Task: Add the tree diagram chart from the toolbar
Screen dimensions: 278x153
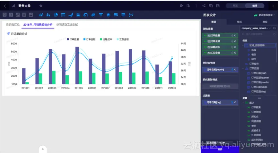Action: 131,15
